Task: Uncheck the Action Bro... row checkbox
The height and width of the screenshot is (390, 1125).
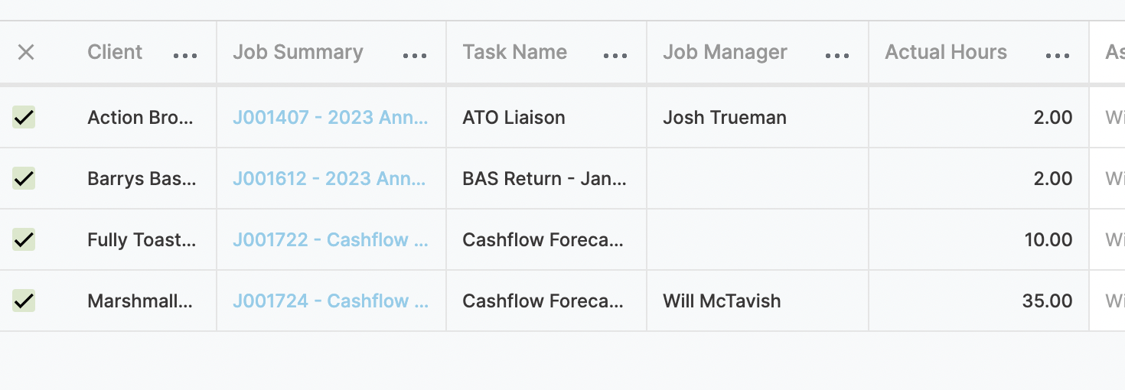Action: [24, 117]
